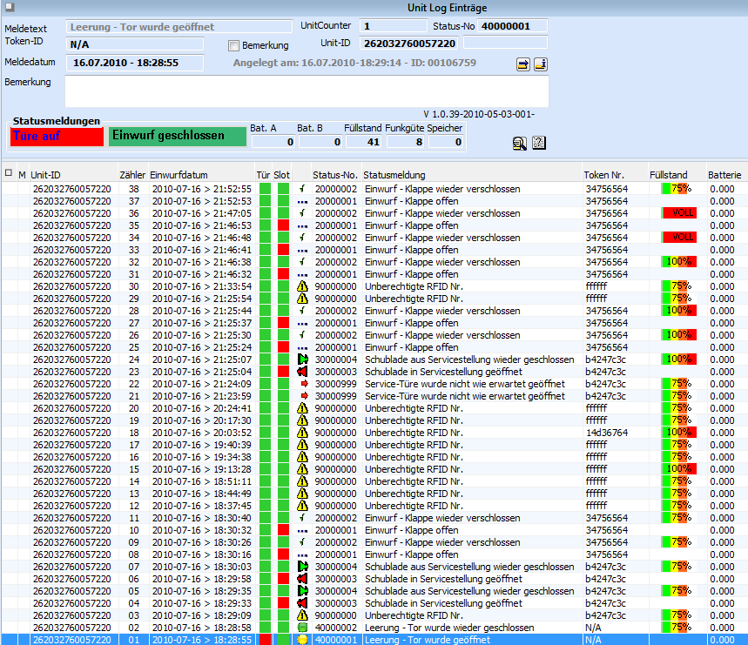The image size is (748, 645).
Task: Click the Batterie column header
Action: coord(726,175)
